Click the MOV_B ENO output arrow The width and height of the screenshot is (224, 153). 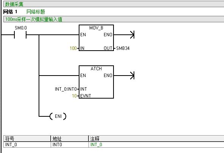click(x=132, y=35)
